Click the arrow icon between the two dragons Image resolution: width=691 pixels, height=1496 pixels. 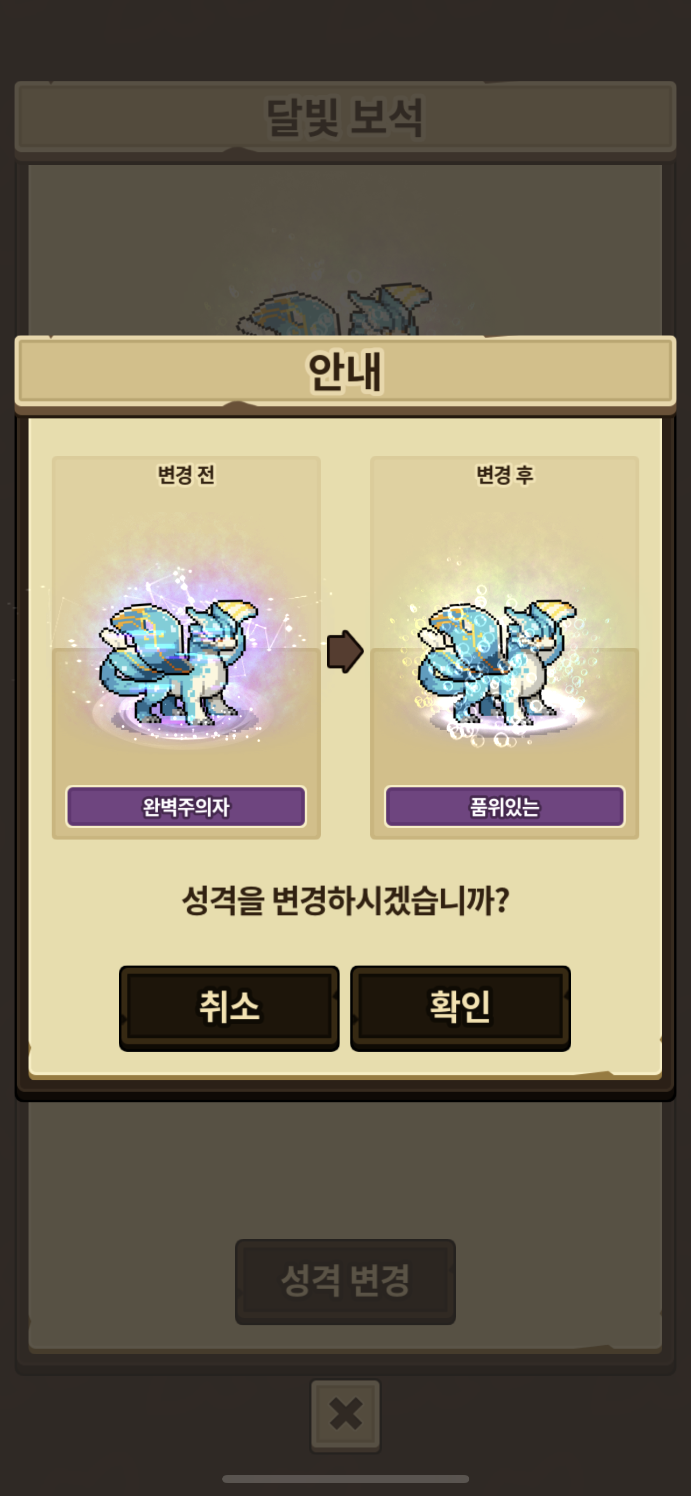point(345,651)
